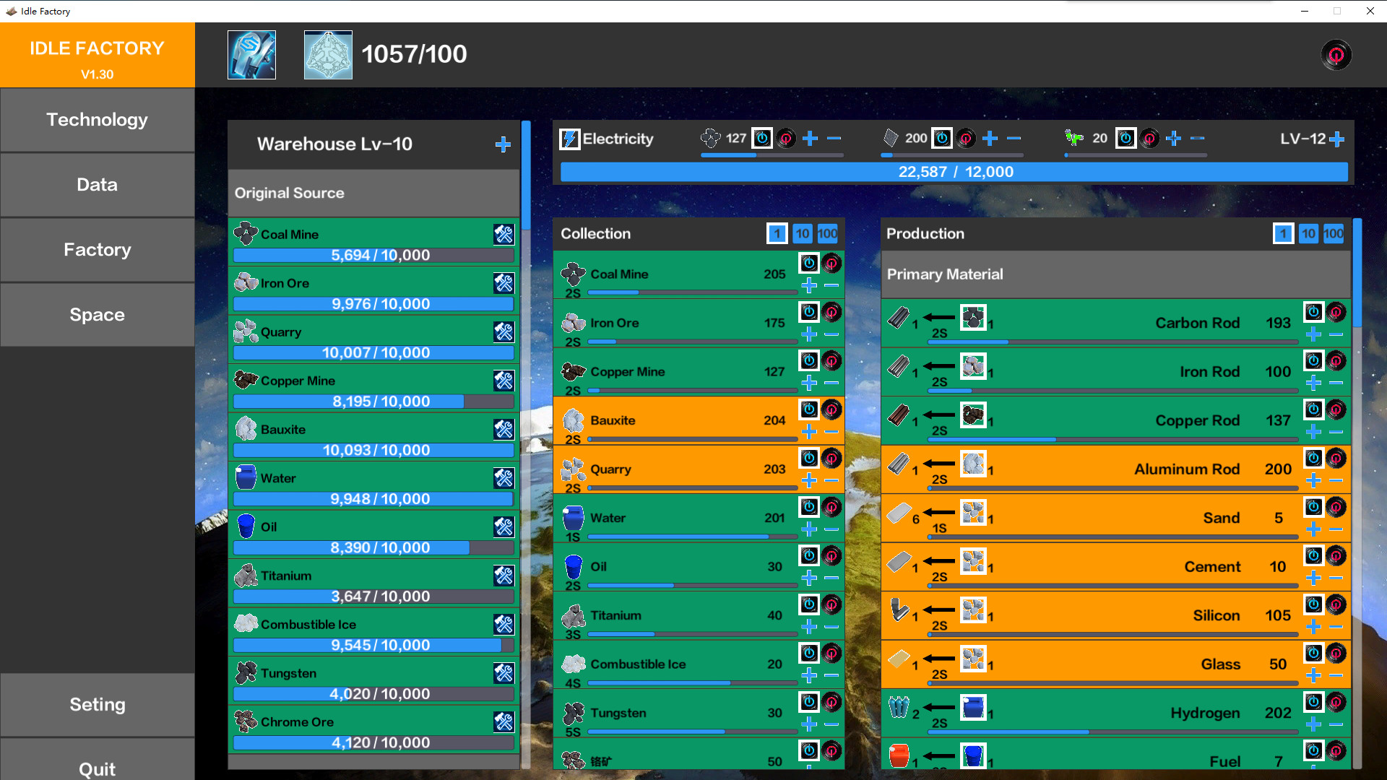This screenshot has width=1387, height=780.
Task: Click the Electricity lightning bolt icon
Action: (x=570, y=139)
